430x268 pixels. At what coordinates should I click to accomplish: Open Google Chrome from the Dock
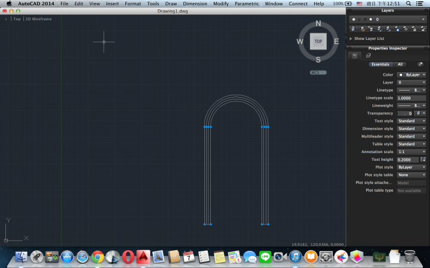(x=97, y=257)
